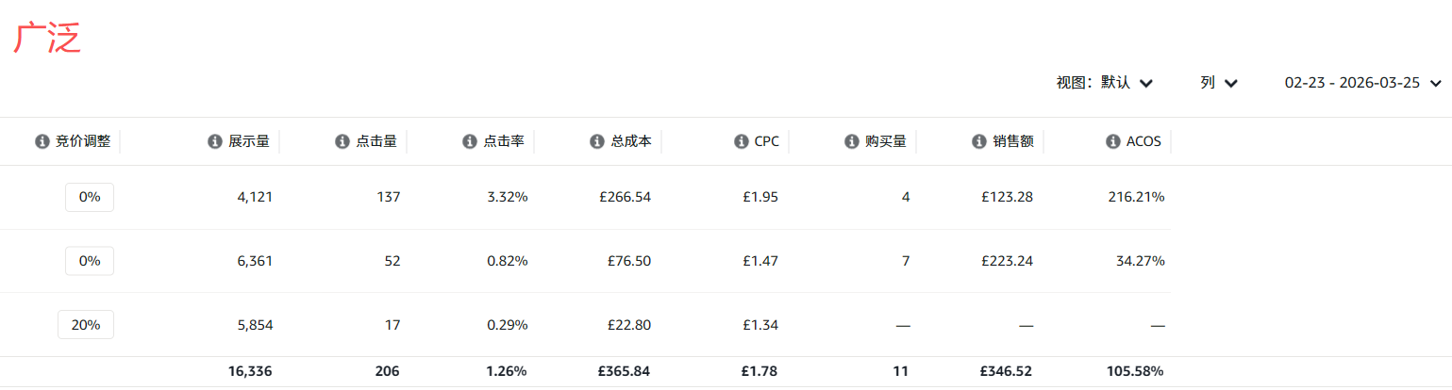Open the 视图 默认 view dropdown
Image resolution: width=1452 pixels, height=390 pixels.
click(x=1105, y=83)
